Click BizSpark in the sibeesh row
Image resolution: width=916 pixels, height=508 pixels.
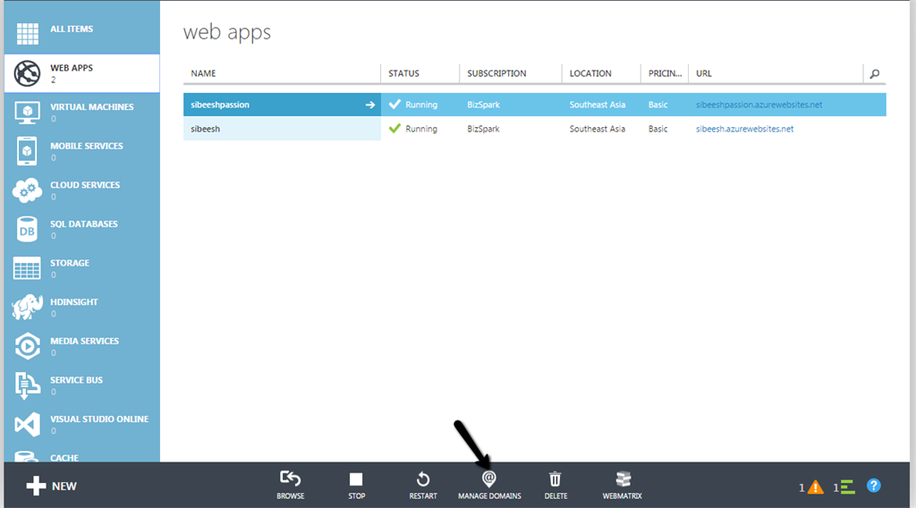(483, 129)
